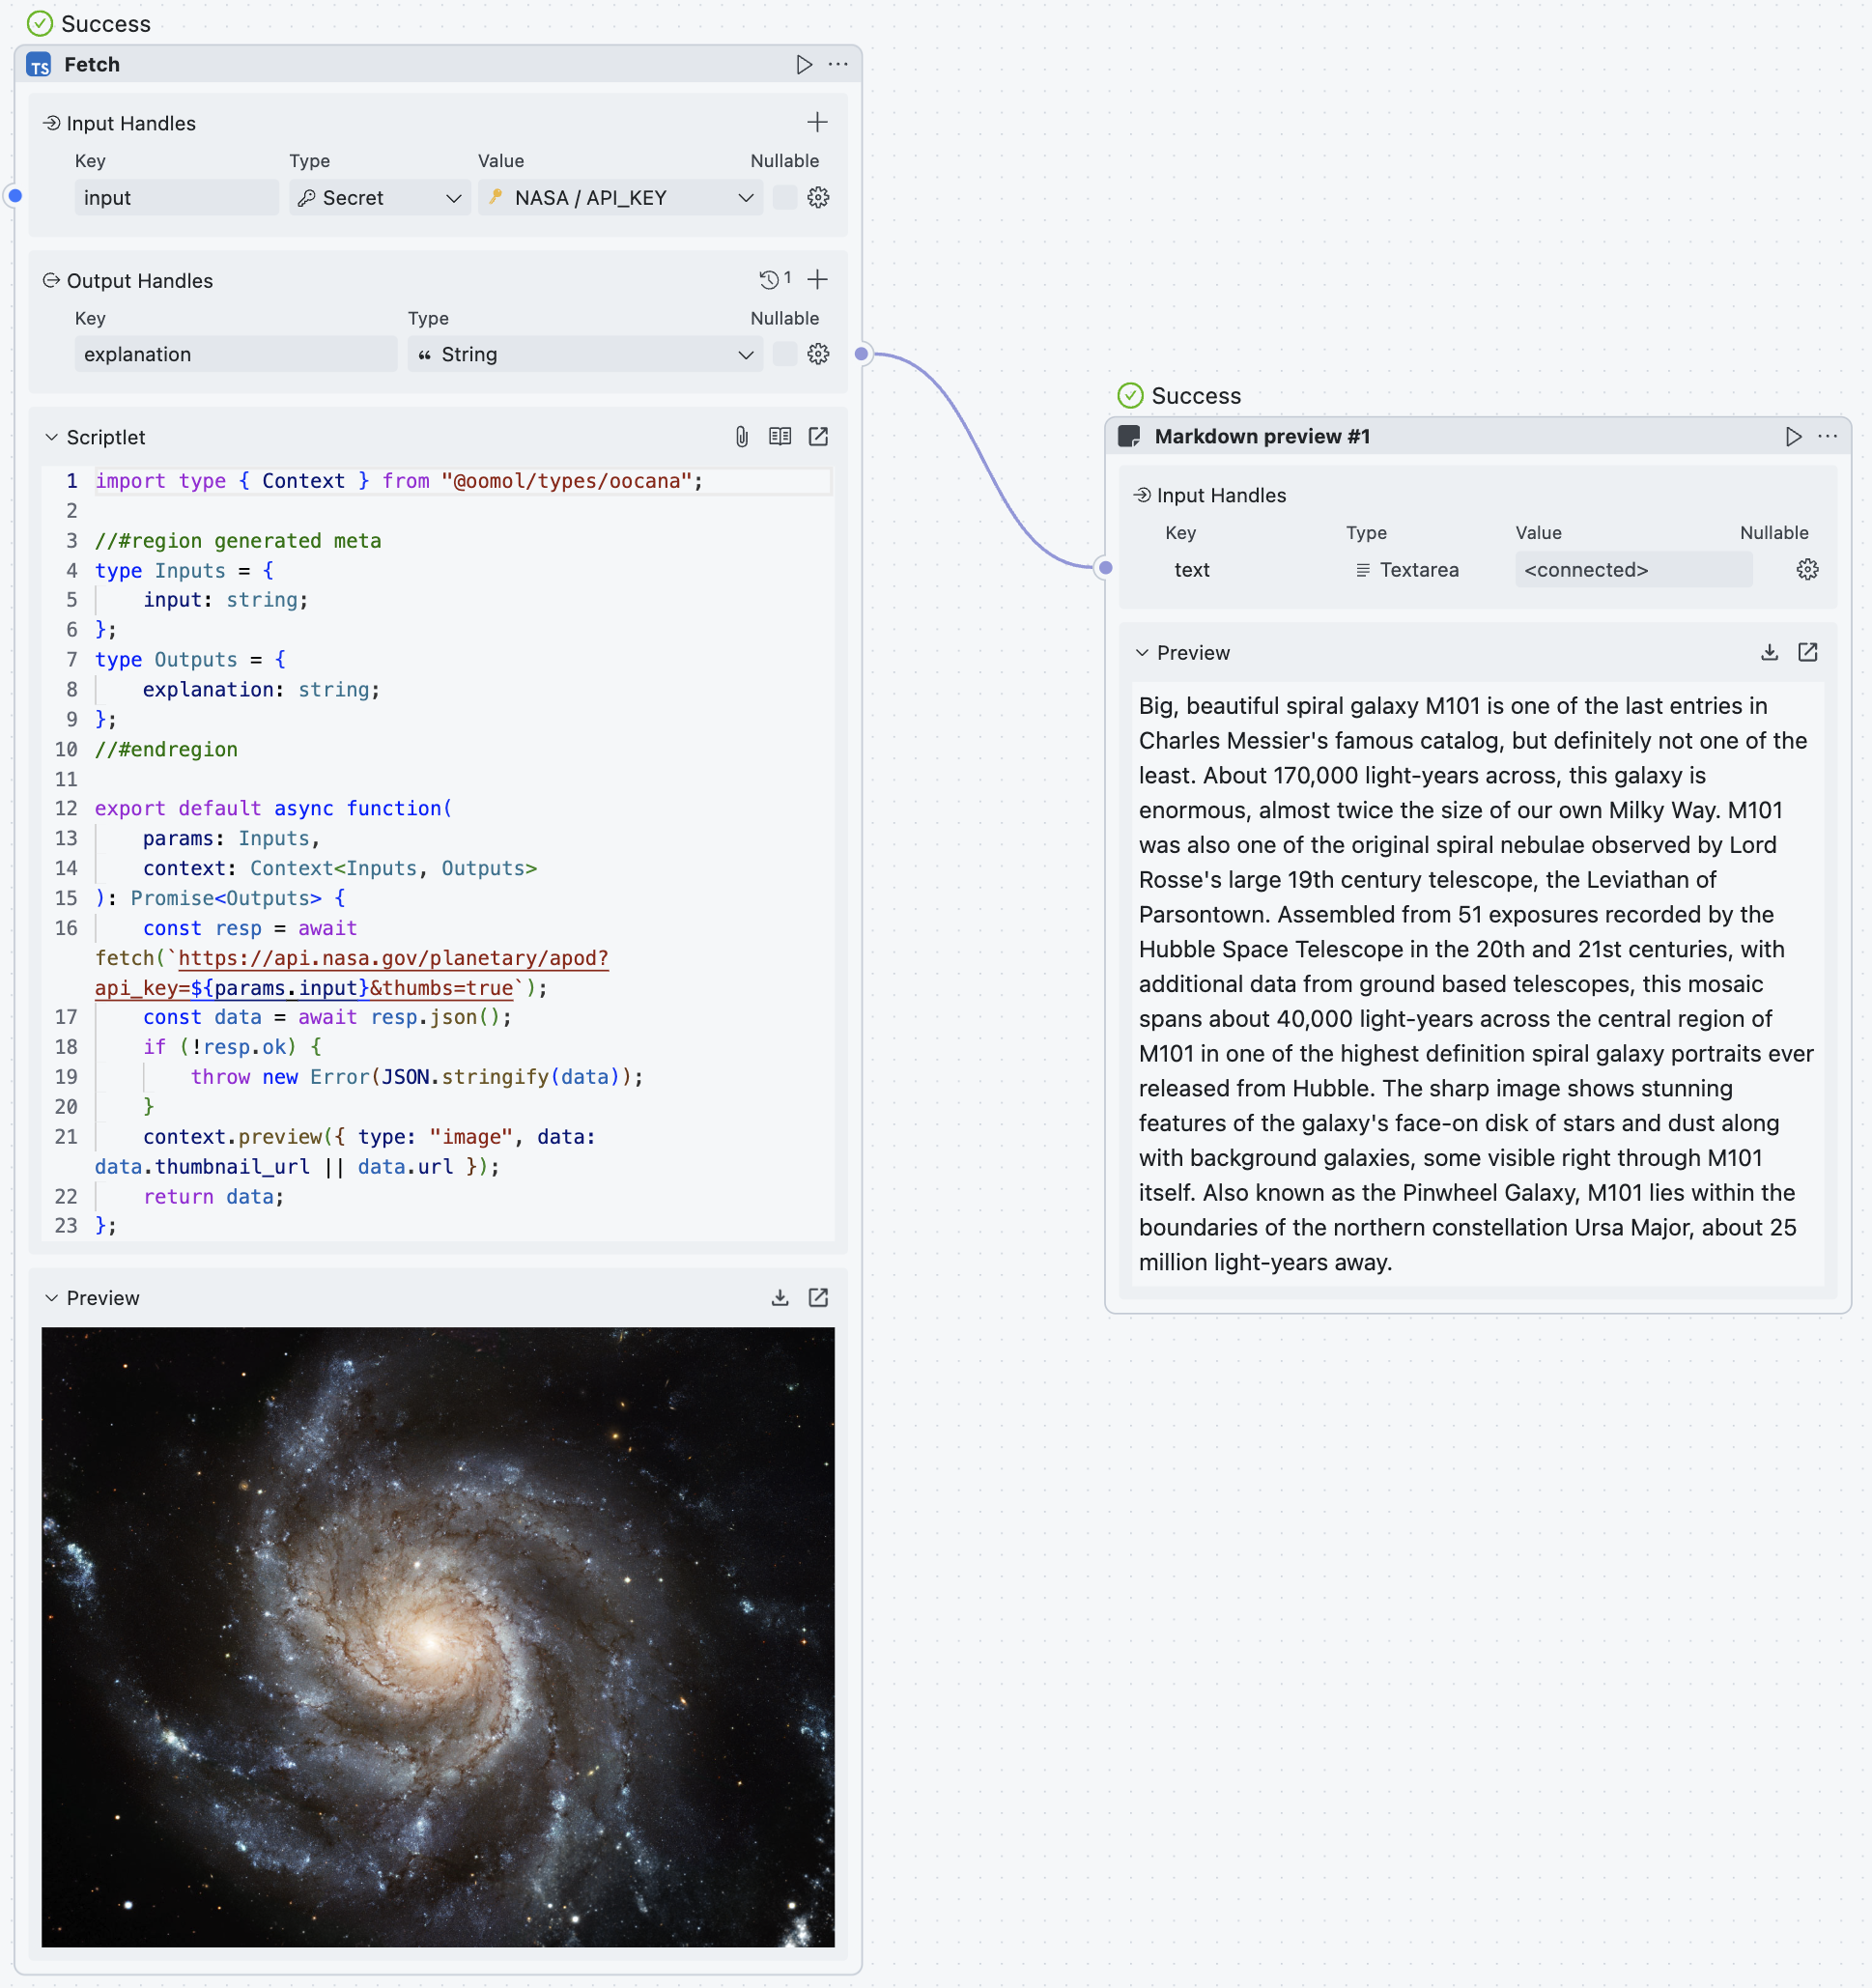Toggle Nullable checkbox for explanation output
Image resolution: width=1872 pixels, height=1988 pixels.
(785, 354)
